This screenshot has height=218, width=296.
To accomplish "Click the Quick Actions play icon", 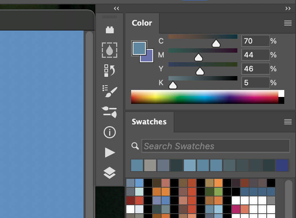I will click(110, 153).
